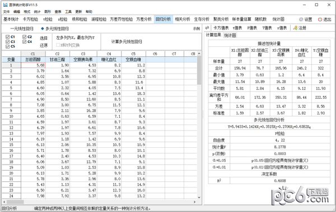This screenshot has width=336, height=212.
Task: Click the 注册 toolbar label
Action: click(x=302, y=28)
